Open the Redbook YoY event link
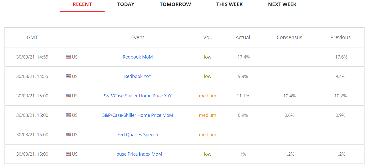 pos(138,76)
